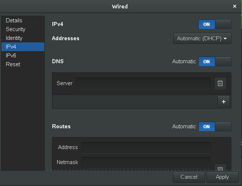Add another DNS server with plus button
This screenshot has height=186, width=242.
click(223, 102)
